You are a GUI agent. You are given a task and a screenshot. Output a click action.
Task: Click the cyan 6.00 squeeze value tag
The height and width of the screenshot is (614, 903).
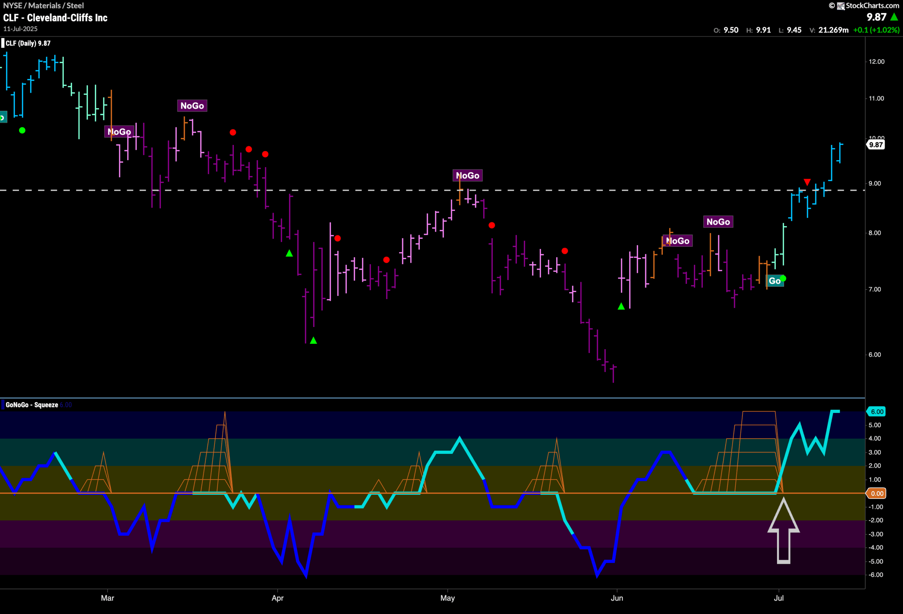point(877,412)
